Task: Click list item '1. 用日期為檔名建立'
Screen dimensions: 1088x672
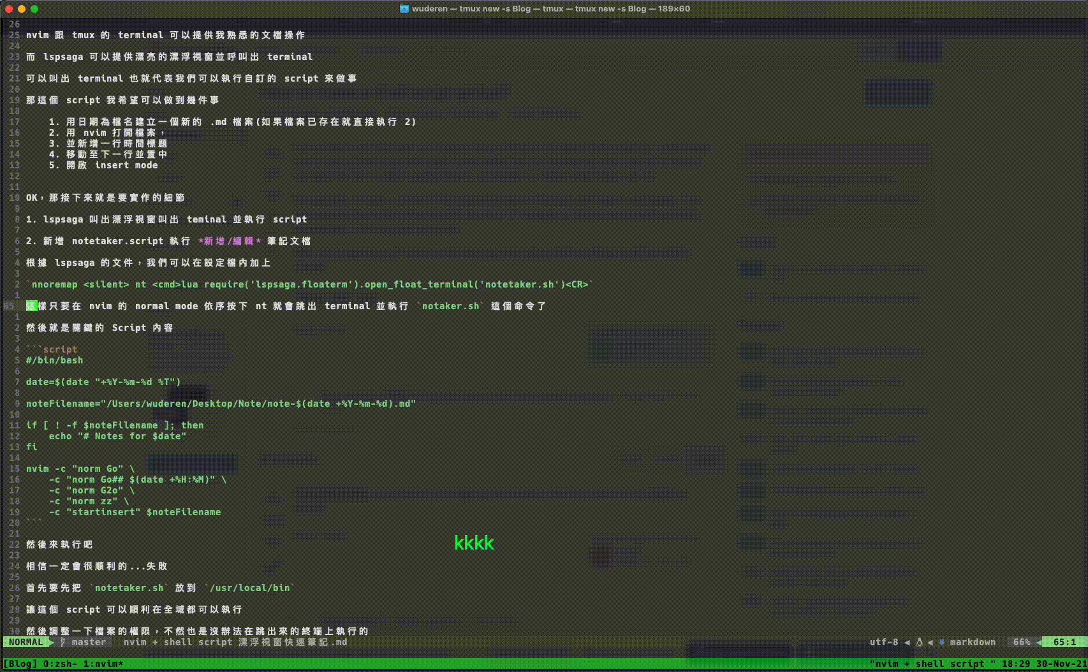Action: pos(232,122)
